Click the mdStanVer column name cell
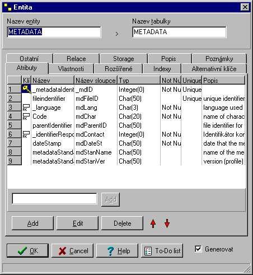The width and height of the screenshot is (253, 275). click(96, 161)
